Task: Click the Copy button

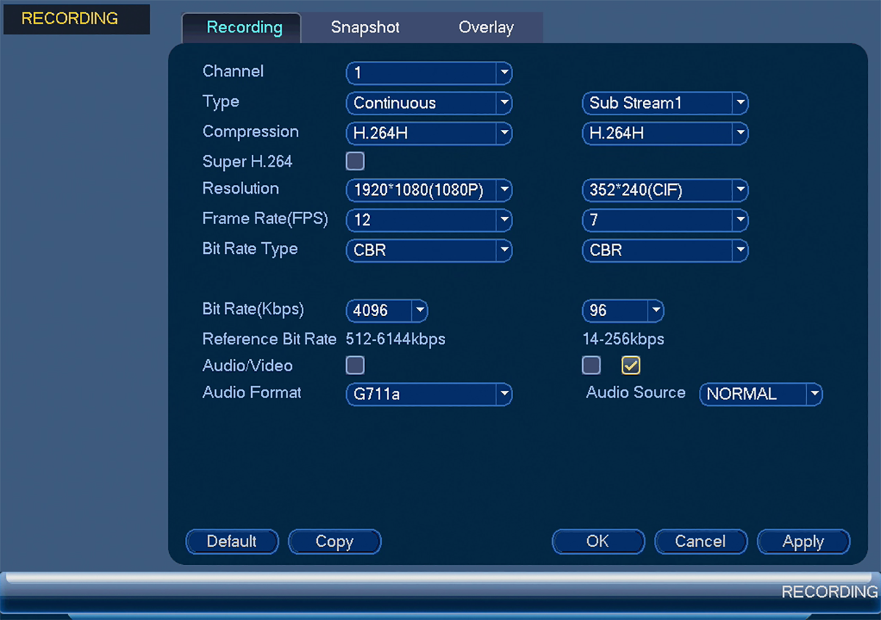Action: [x=335, y=541]
